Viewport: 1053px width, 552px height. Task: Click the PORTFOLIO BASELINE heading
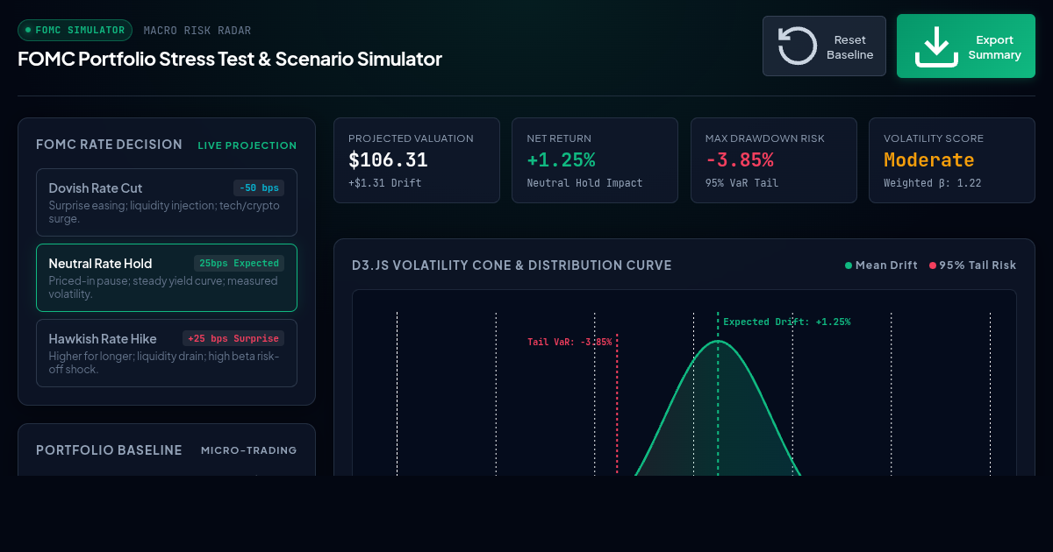pos(109,450)
